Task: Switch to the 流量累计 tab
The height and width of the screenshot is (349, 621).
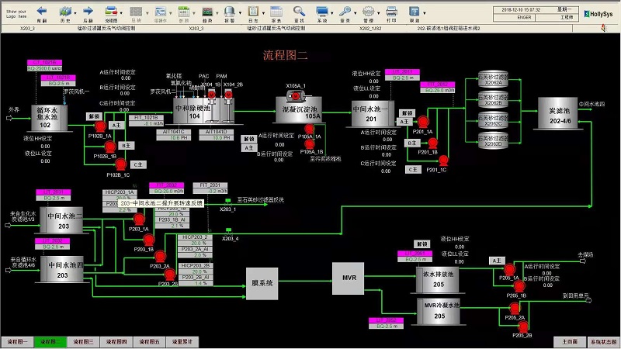Action: [182, 342]
